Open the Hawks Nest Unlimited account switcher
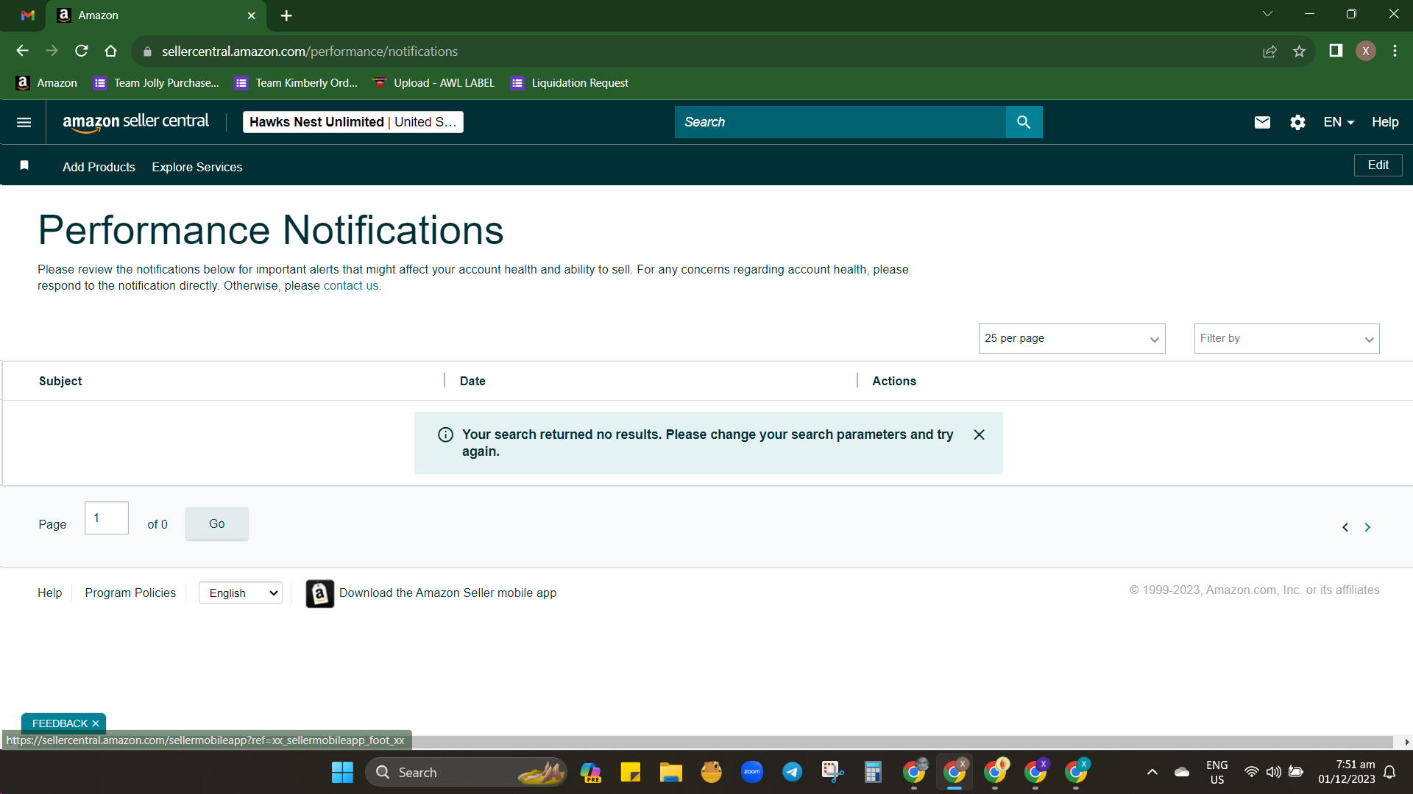The width and height of the screenshot is (1413, 794). click(353, 122)
